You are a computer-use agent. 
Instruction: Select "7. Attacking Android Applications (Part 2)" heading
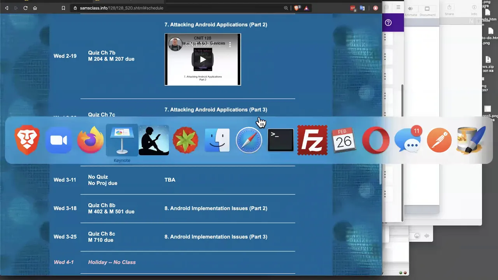(216, 24)
